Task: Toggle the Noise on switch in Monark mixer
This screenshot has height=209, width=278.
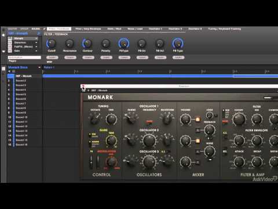Action: pyautogui.click(x=197, y=152)
